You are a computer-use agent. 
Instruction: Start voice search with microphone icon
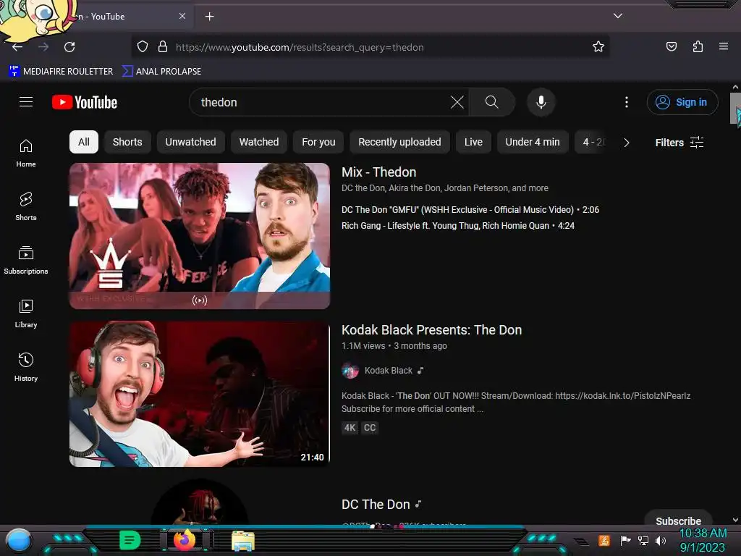pyautogui.click(x=541, y=102)
